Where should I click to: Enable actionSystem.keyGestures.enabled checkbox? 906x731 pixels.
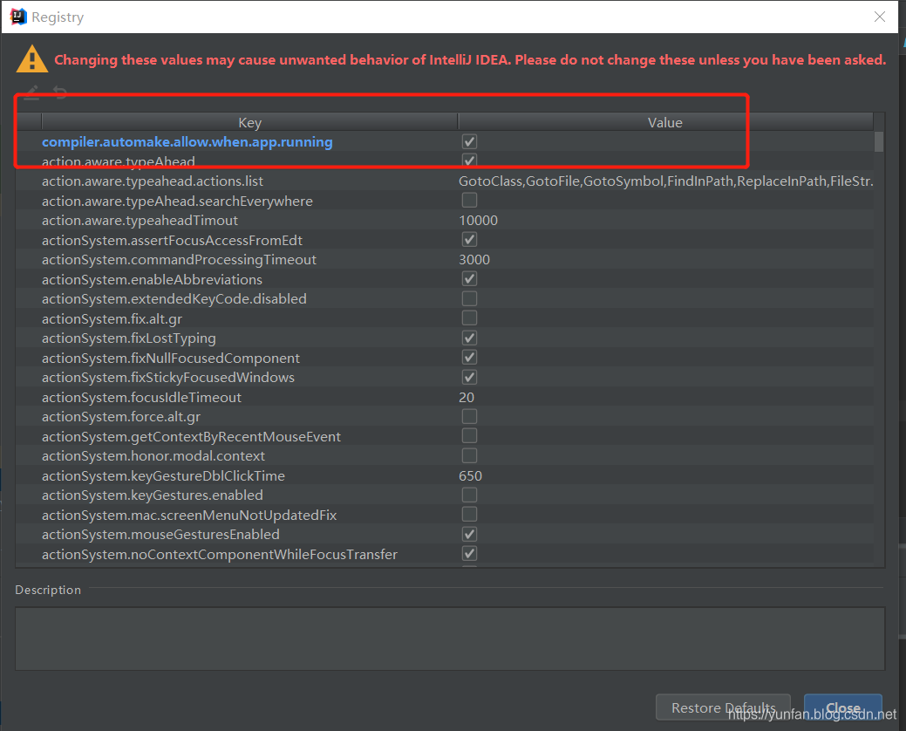[x=469, y=495]
